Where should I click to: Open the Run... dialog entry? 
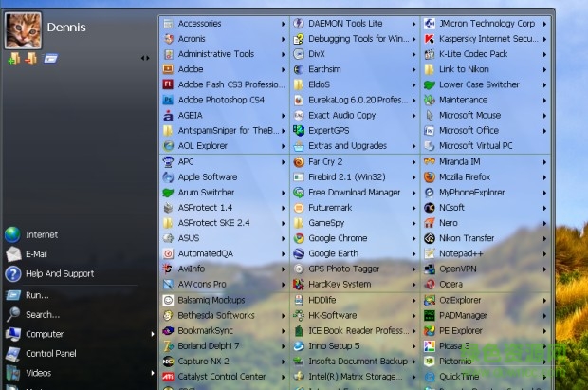[x=37, y=295]
